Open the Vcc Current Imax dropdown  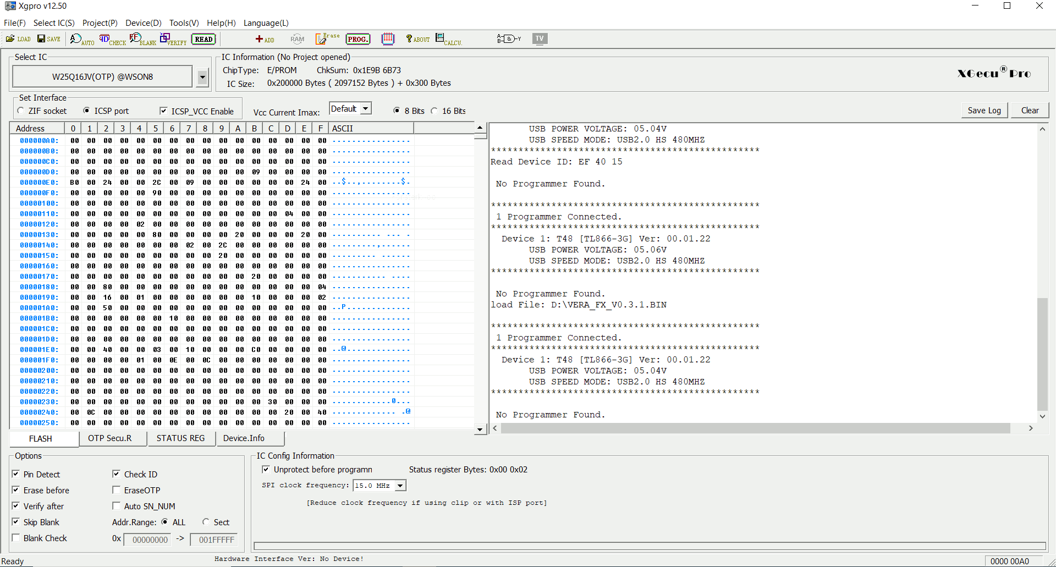[x=366, y=109]
